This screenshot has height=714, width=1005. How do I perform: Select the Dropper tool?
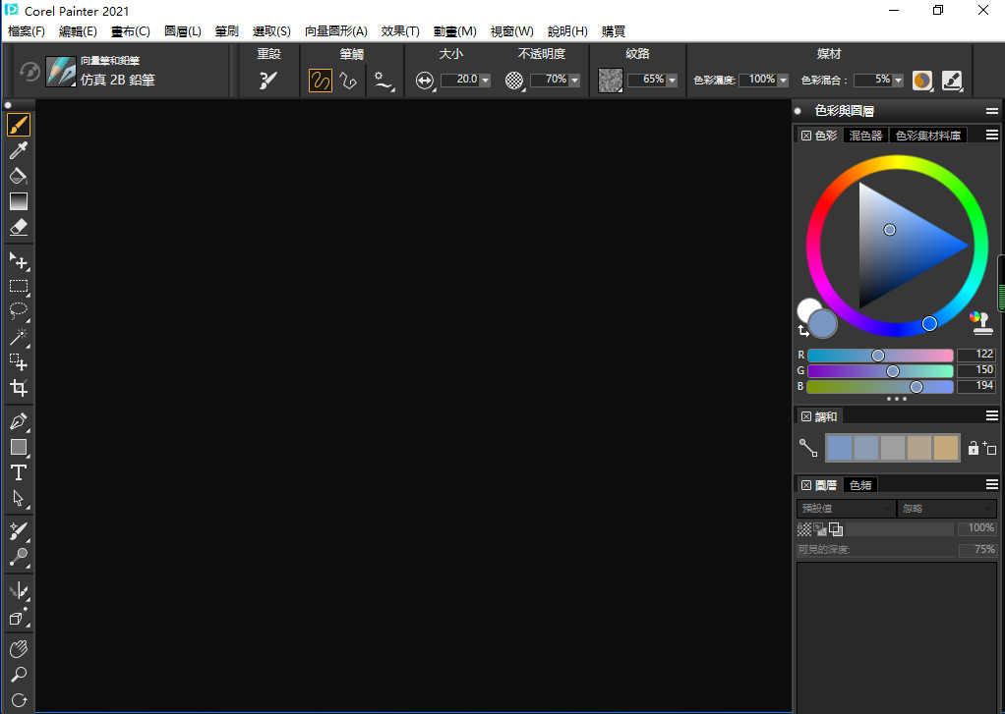point(18,150)
